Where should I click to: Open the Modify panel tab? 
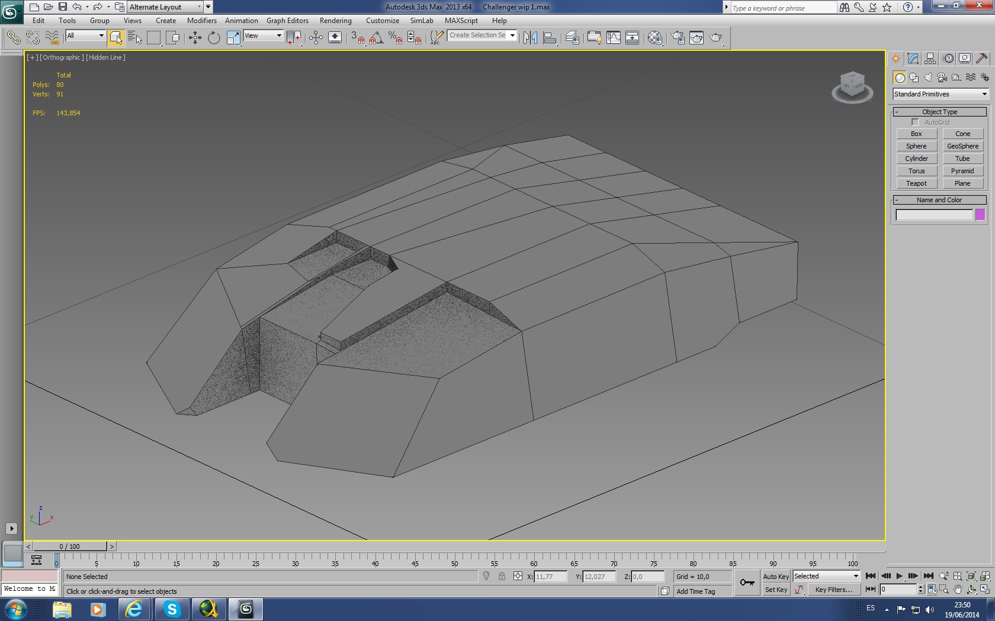click(x=913, y=59)
